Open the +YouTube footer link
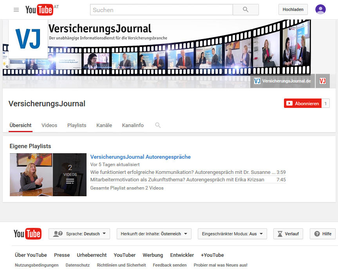This screenshot has width=338, height=274. 212,255
